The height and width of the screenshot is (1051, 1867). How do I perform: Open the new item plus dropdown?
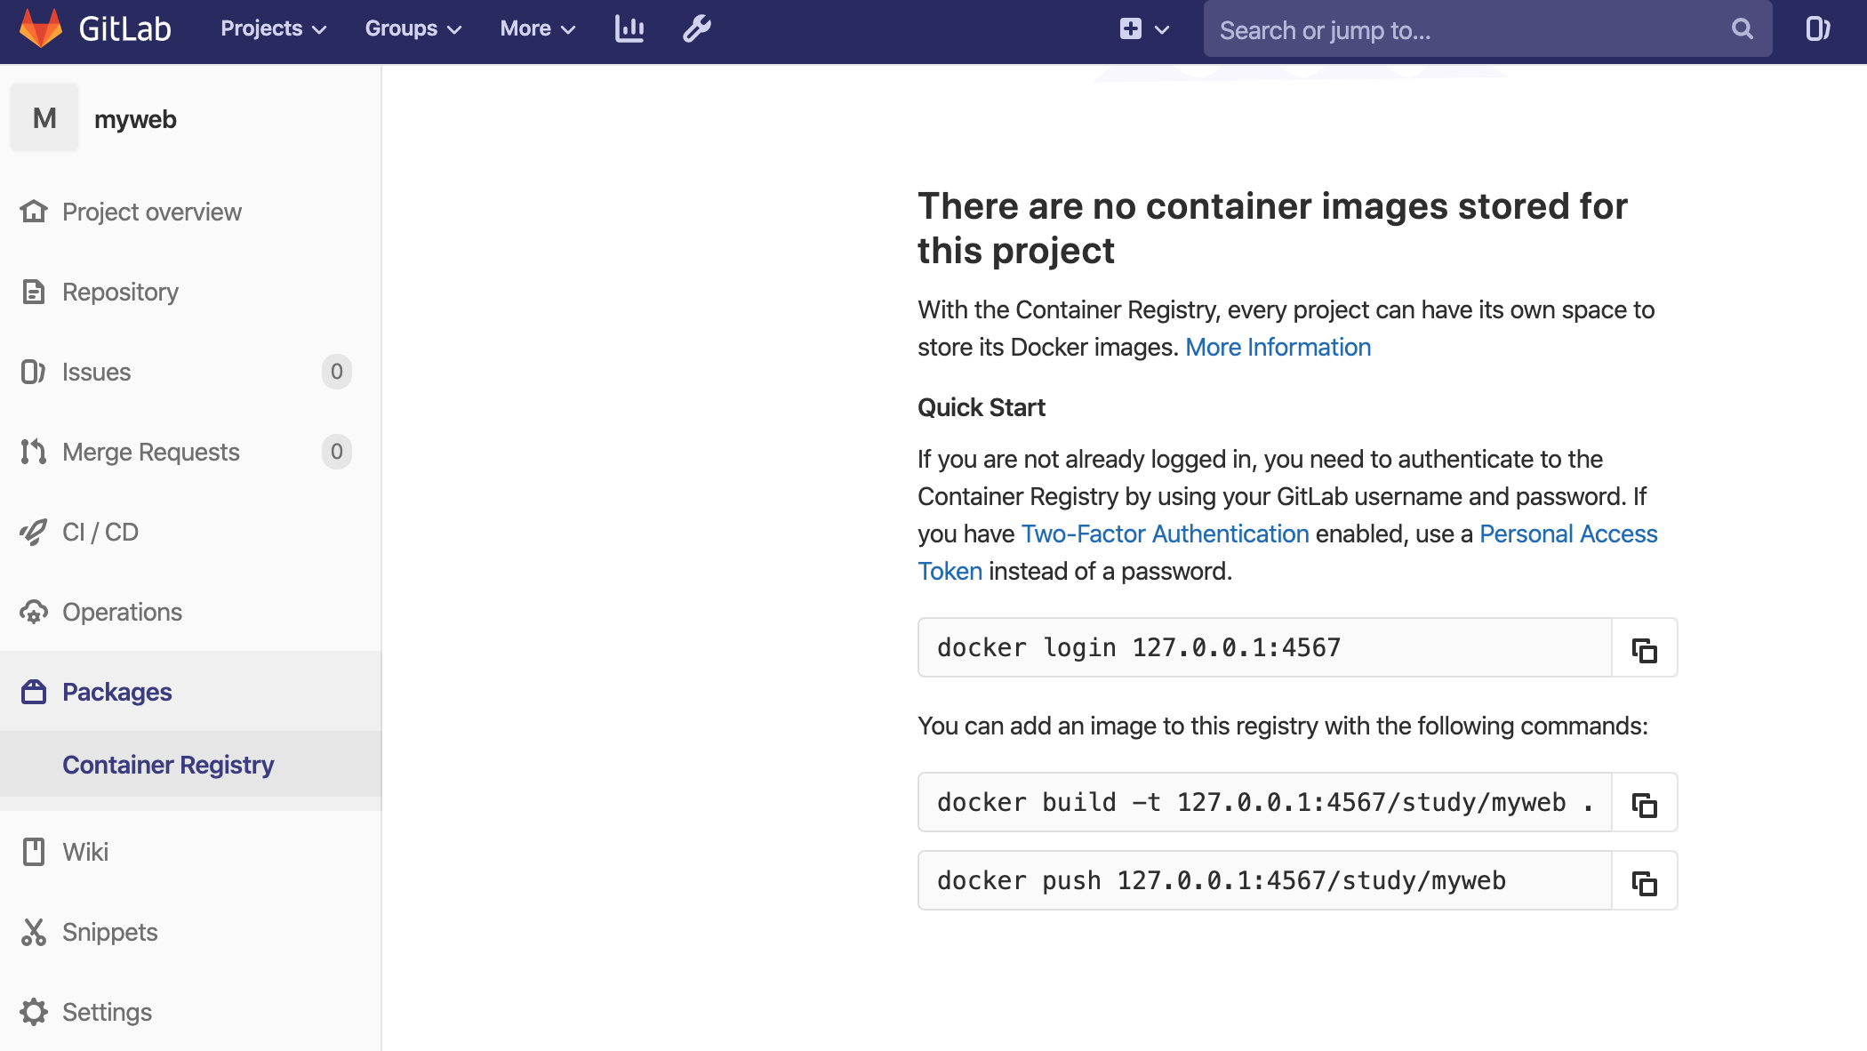1143,28
